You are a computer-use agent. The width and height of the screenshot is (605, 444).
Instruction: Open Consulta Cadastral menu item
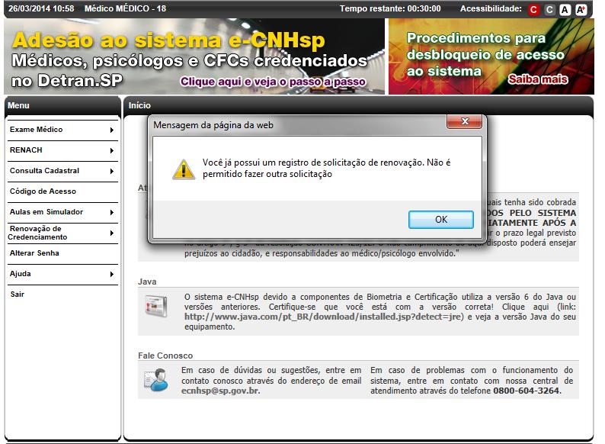[x=62, y=171]
